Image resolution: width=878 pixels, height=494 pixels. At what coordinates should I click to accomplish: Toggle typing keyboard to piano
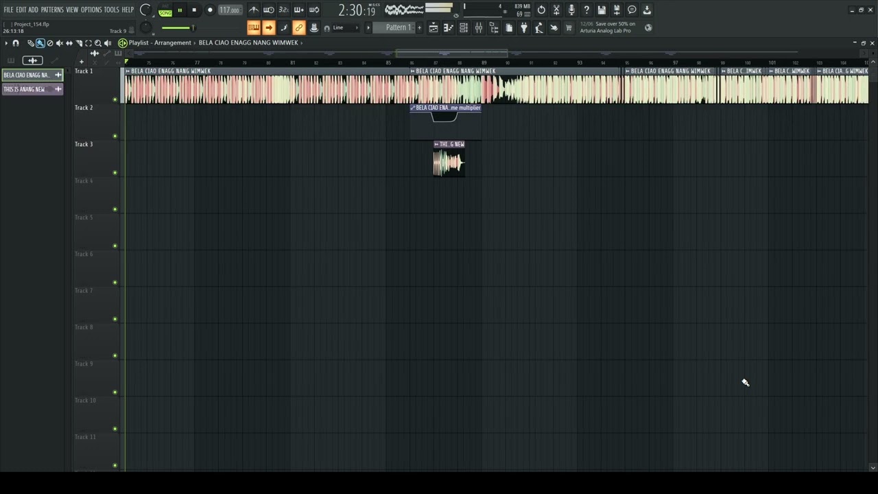(254, 28)
